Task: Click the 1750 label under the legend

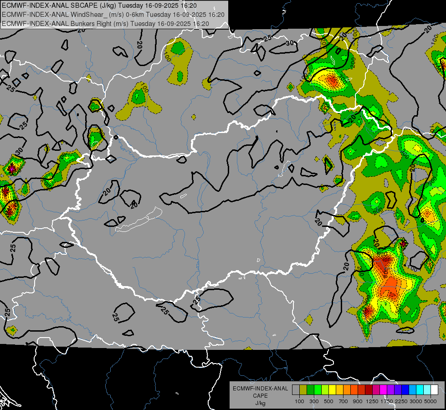Action: [x=387, y=401]
